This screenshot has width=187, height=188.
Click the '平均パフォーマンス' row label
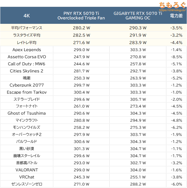tap(27, 28)
